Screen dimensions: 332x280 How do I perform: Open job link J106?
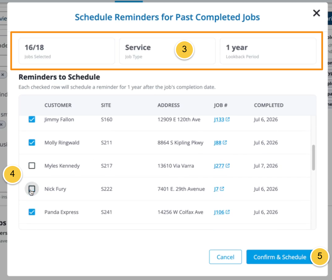click(x=219, y=212)
